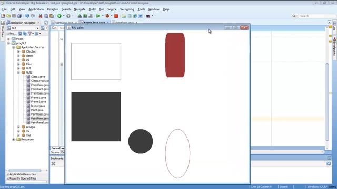
Task: Click the red Terminate stop icon
Action: [116, 16]
